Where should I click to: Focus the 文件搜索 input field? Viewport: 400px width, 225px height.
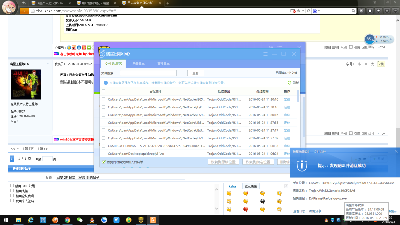[148, 73]
